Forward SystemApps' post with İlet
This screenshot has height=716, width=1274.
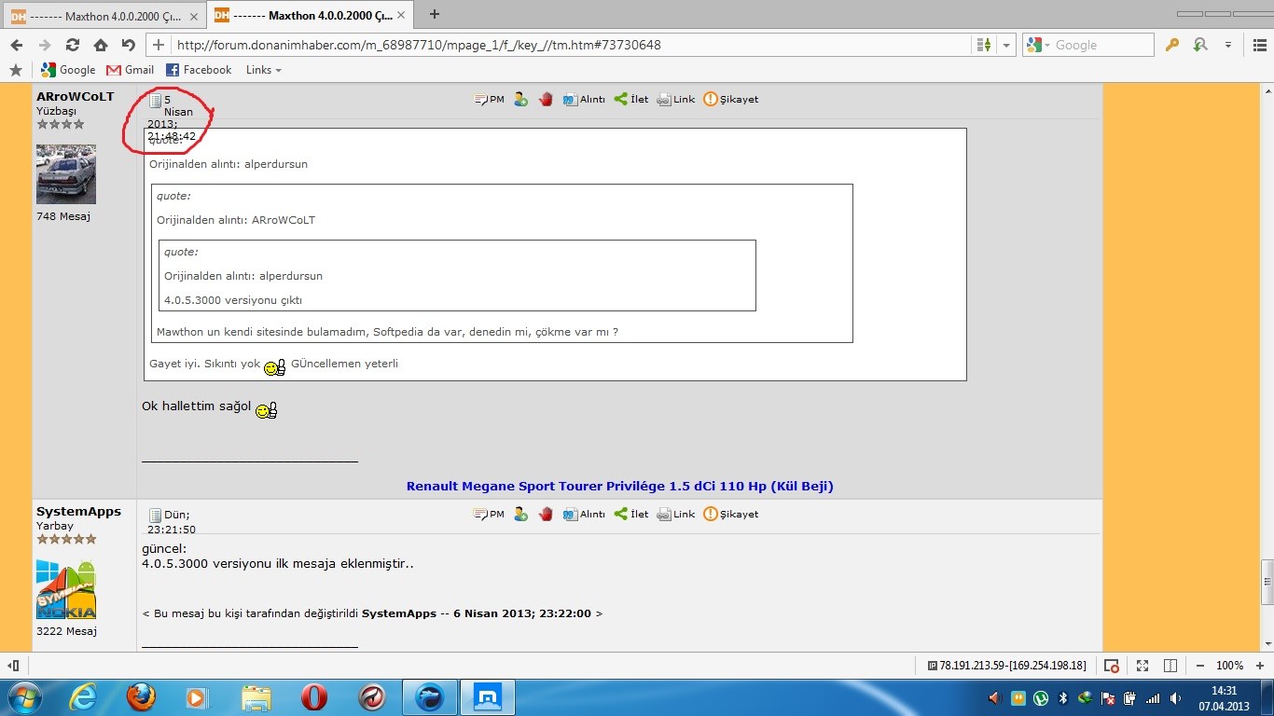coord(630,514)
